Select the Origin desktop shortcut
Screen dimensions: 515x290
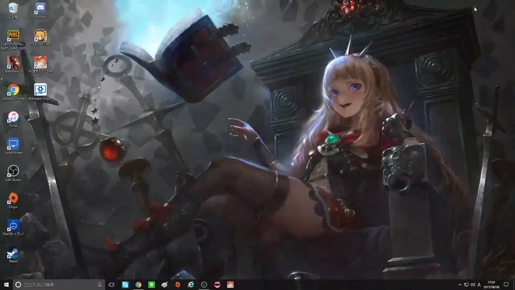[x=13, y=200]
